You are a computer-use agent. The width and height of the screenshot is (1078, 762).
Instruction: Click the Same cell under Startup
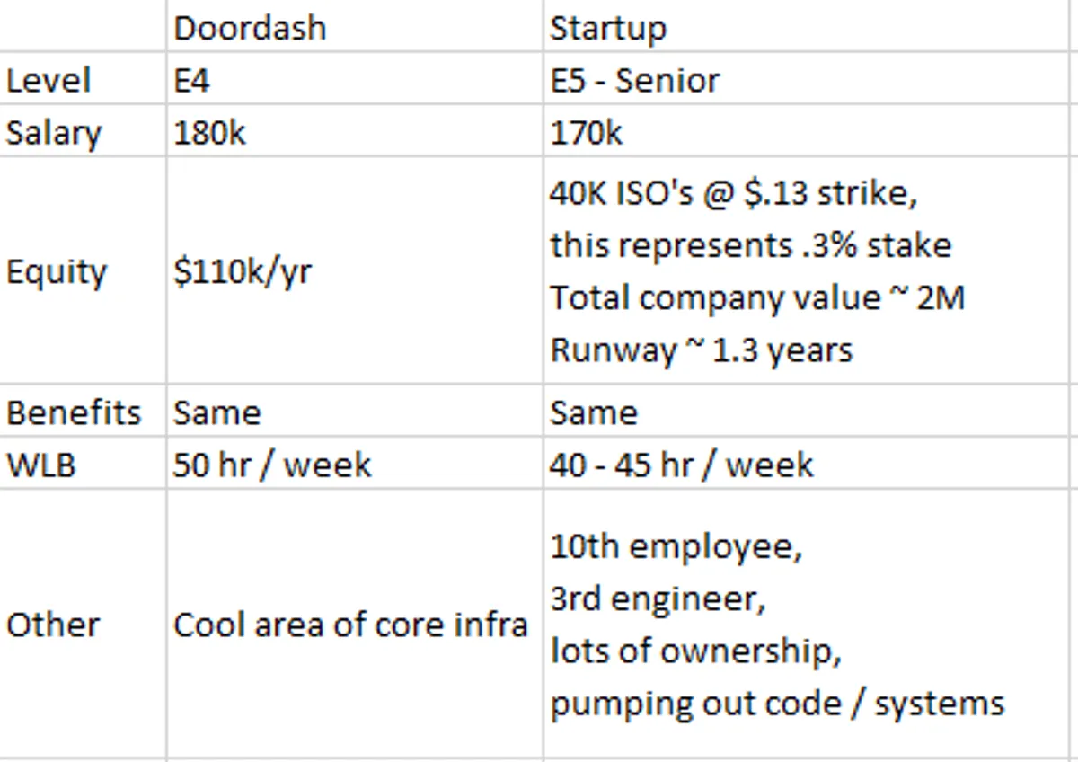click(594, 412)
